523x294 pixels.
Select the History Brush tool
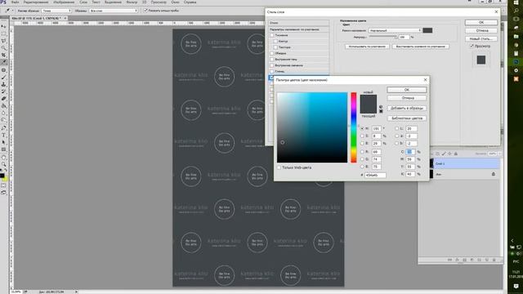(3, 91)
